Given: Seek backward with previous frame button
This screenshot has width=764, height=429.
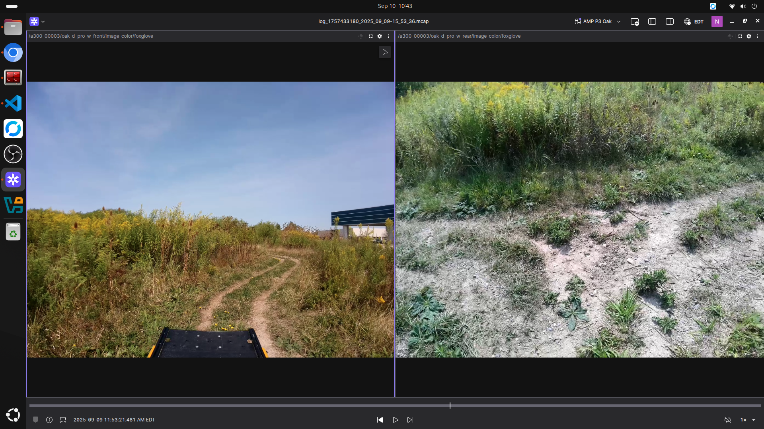Looking at the screenshot, I should coord(380,420).
